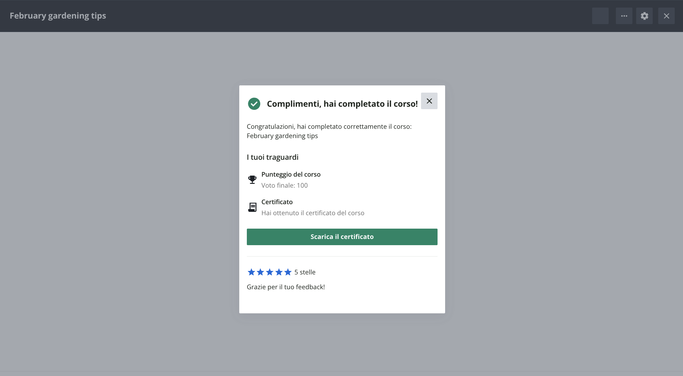The height and width of the screenshot is (376, 683).
Task: Click the 'Certificato' label
Action: coord(277,202)
